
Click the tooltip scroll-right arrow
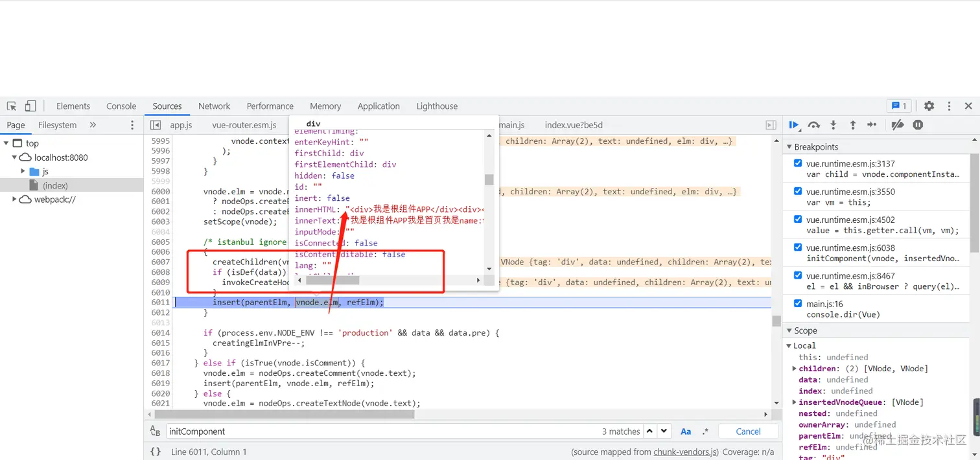pos(479,281)
